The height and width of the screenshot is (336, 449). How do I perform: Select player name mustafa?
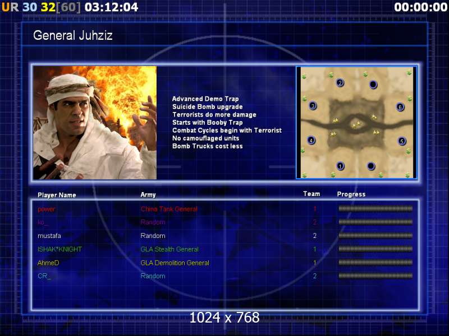[x=49, y=236]
